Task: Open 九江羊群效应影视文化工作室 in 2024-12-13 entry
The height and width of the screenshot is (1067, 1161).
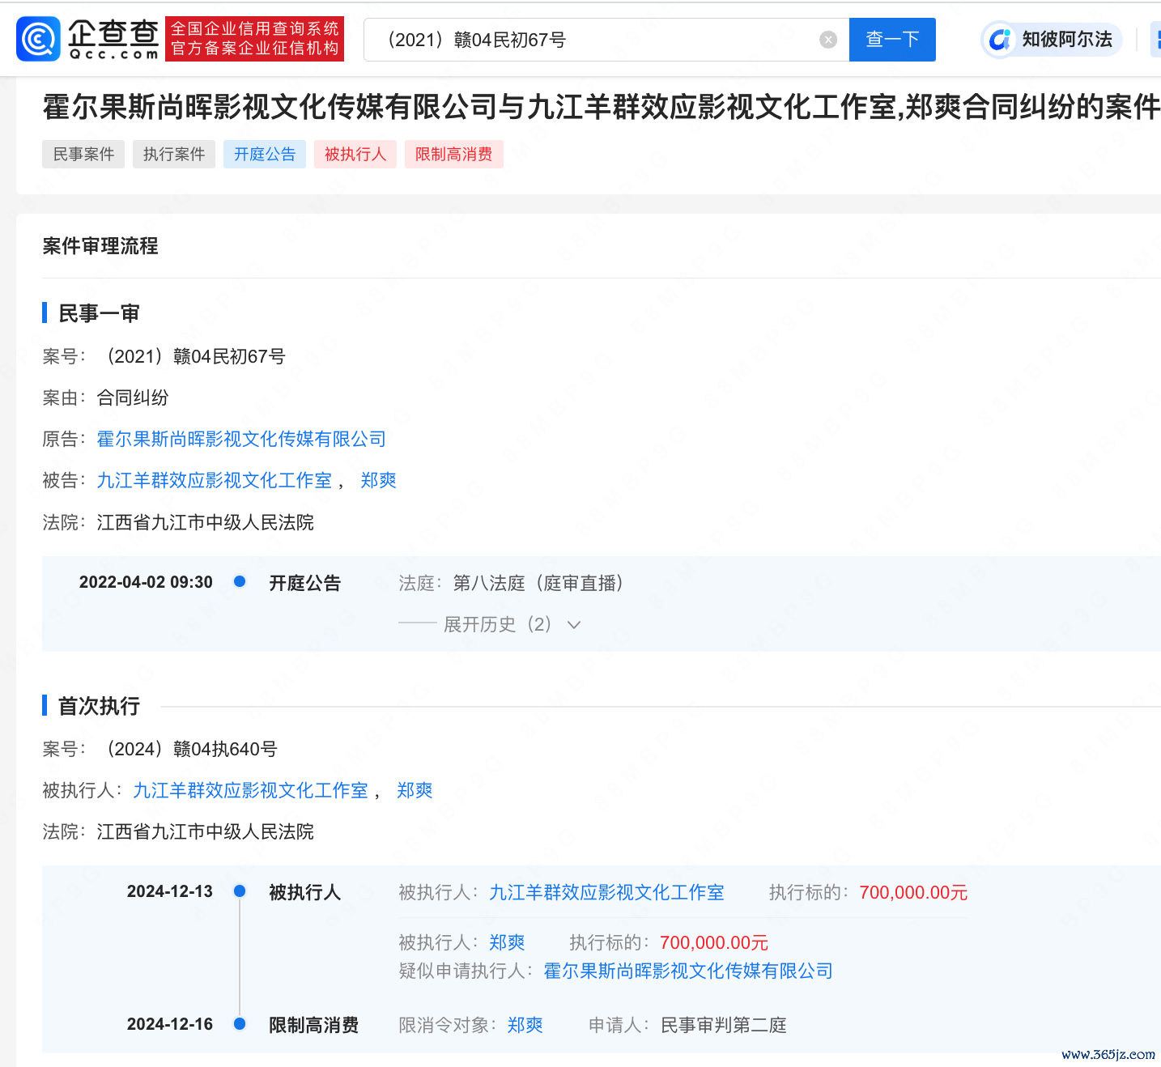Action: (x=607, y=892)
